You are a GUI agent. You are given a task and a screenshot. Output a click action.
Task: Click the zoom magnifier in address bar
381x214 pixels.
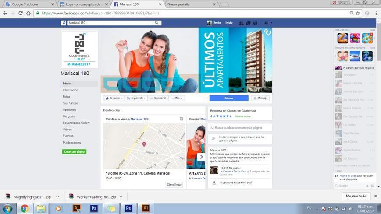(352, 13)
